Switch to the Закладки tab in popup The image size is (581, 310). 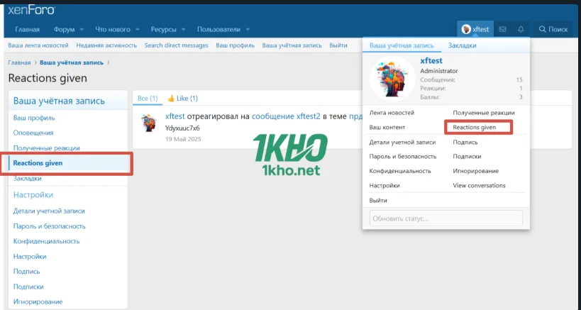pos(462,45)
